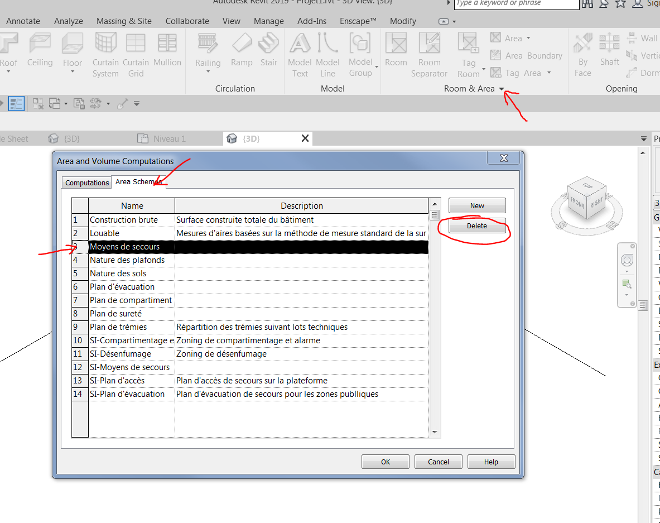Screen dimensions: 660x523
Task: Click the New area scheme button
Action: (477, 205)
